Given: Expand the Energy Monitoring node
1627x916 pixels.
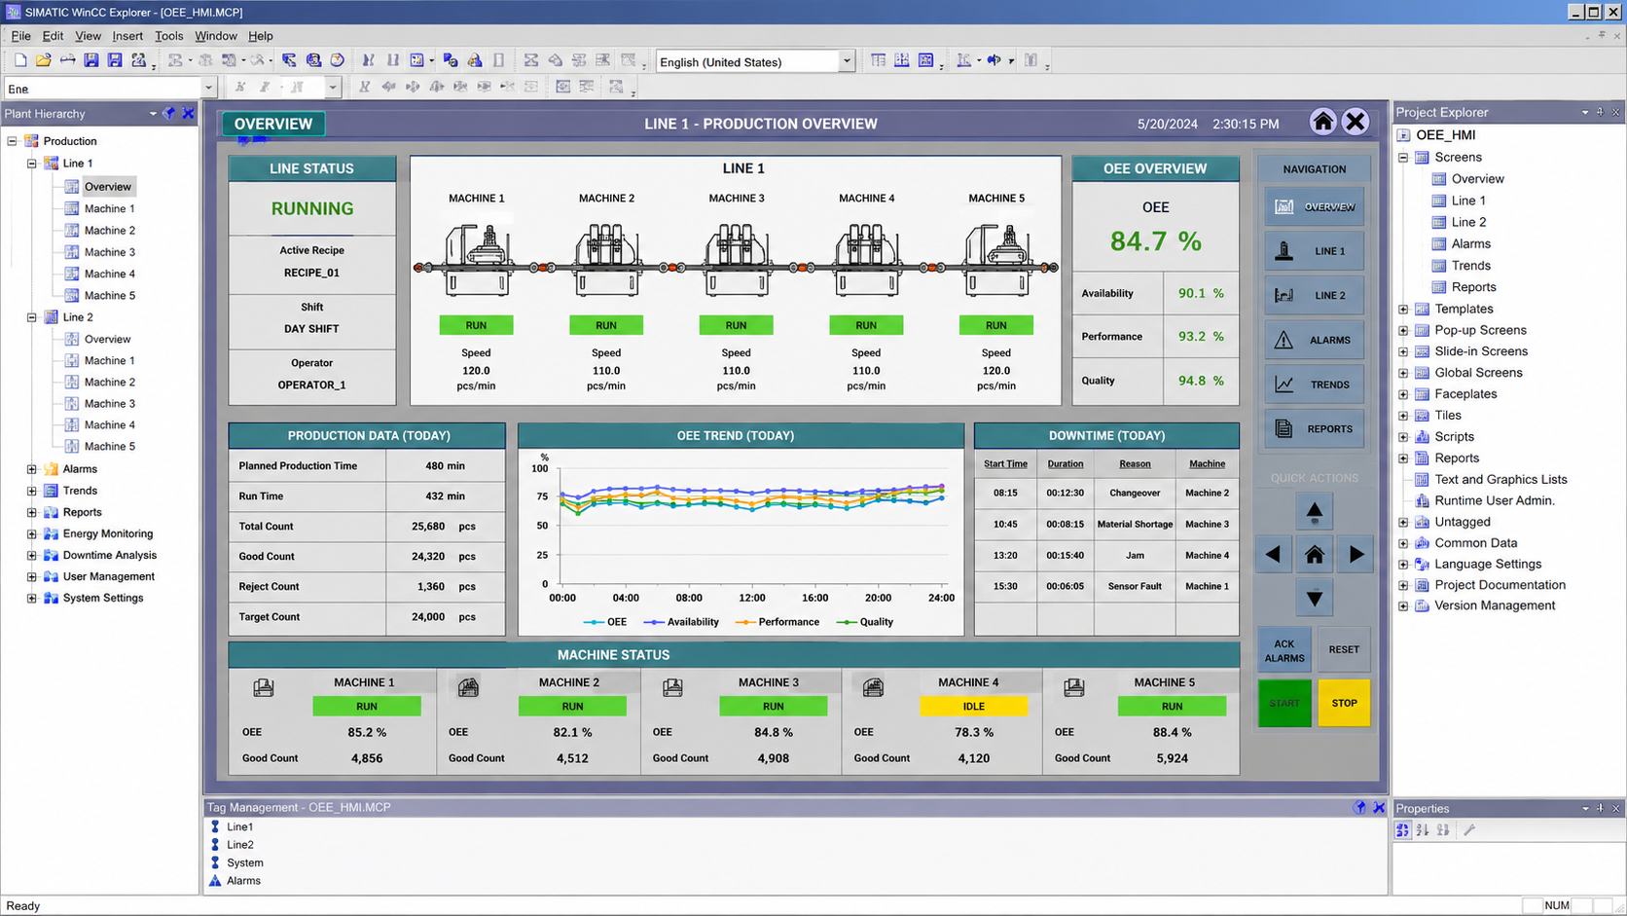Looking at the screenshot, I should pyautogui.click(x=32, y=533).
